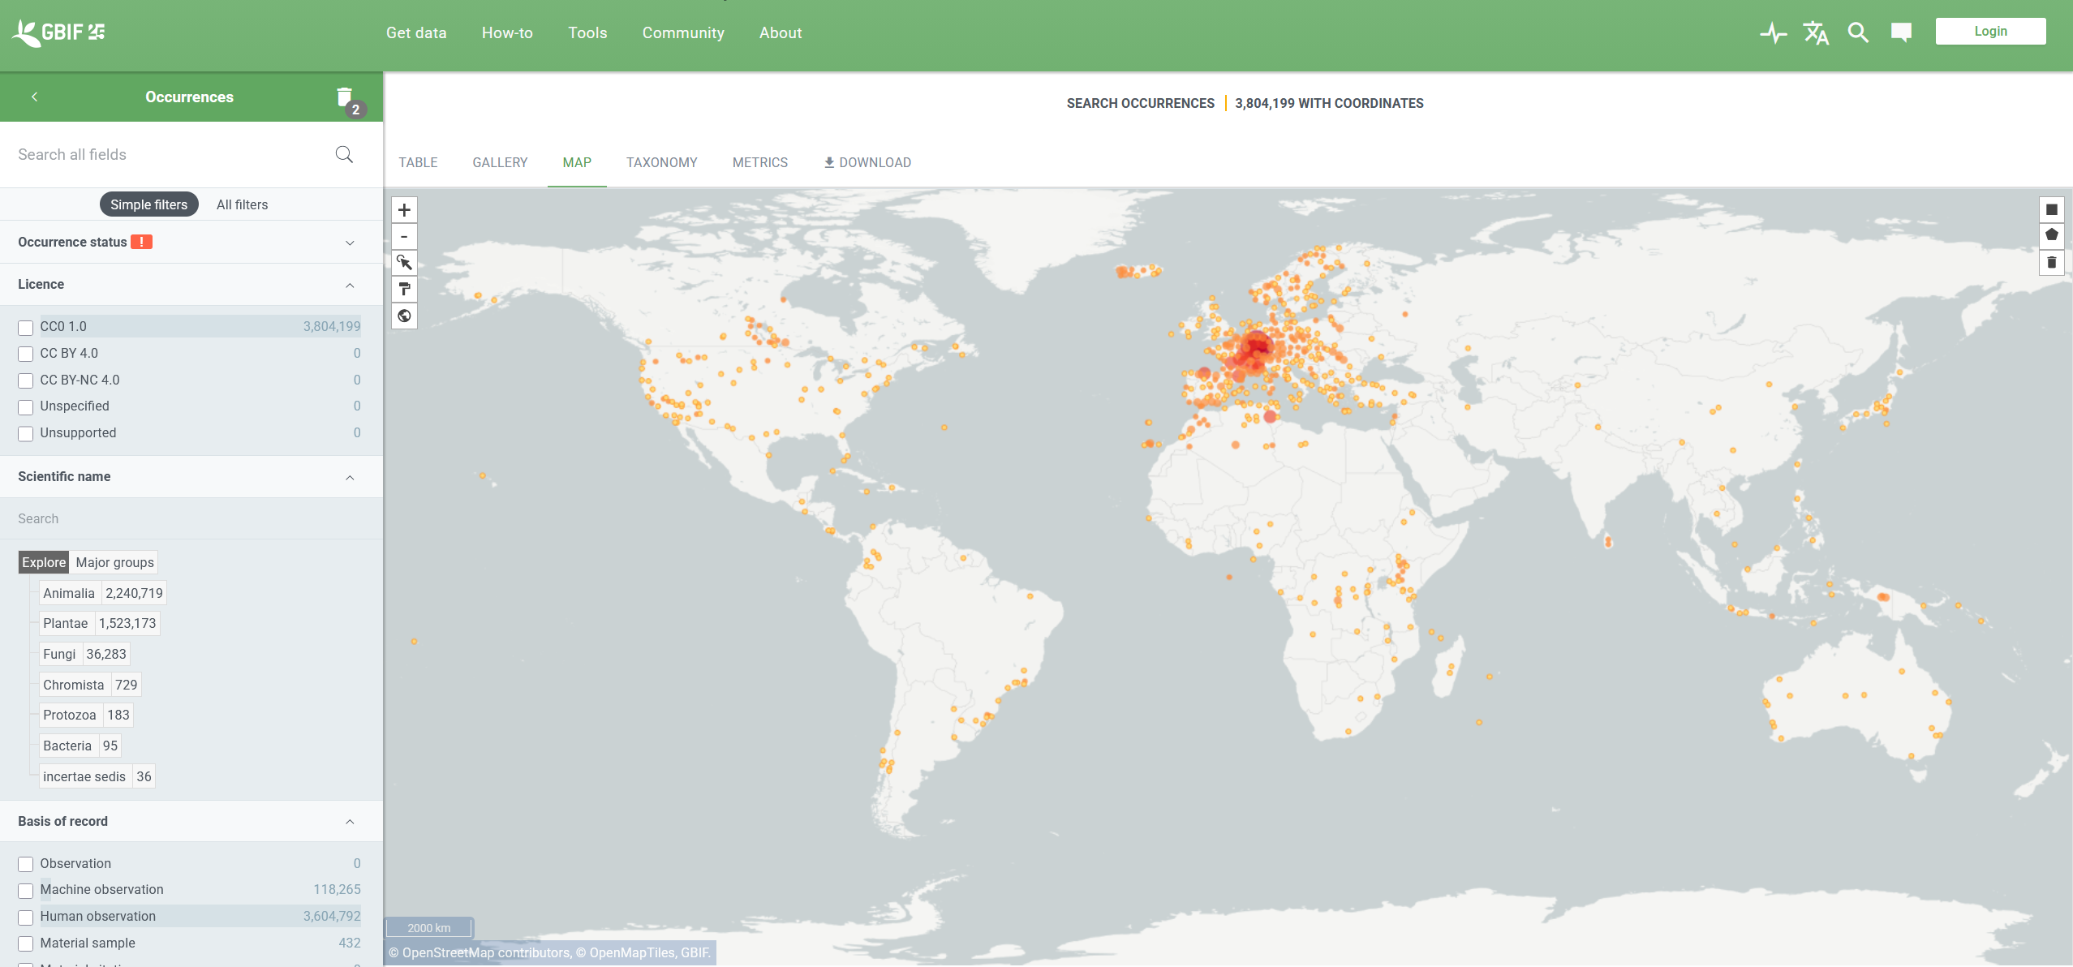The width and height of the screenshot is (2073, 967).
Task: Open the system health pulse icon
Action: 1774,32
